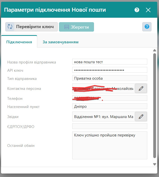
Task: Edit Контактна персона with pencil icon
Action: [141, 88]
